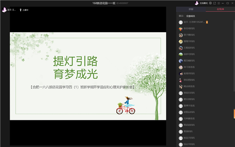The image size is (235, 147).
Task: Minimize the classroom window
Action: (223, 3)
